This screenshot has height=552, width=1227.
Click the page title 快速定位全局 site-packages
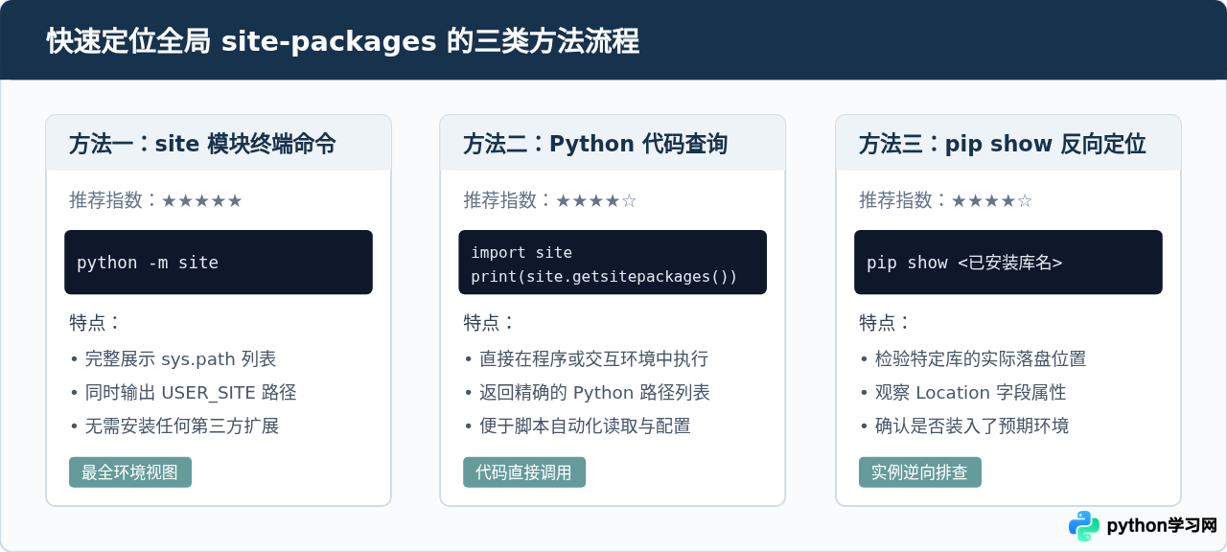click(x=343, y=42)
